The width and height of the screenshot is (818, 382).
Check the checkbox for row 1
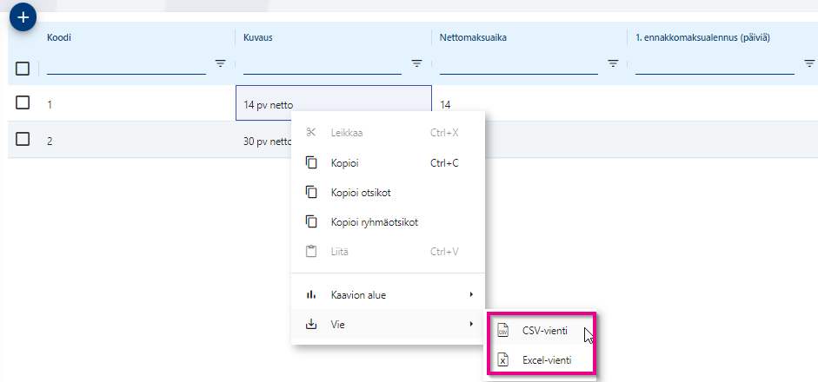[23, 103]
